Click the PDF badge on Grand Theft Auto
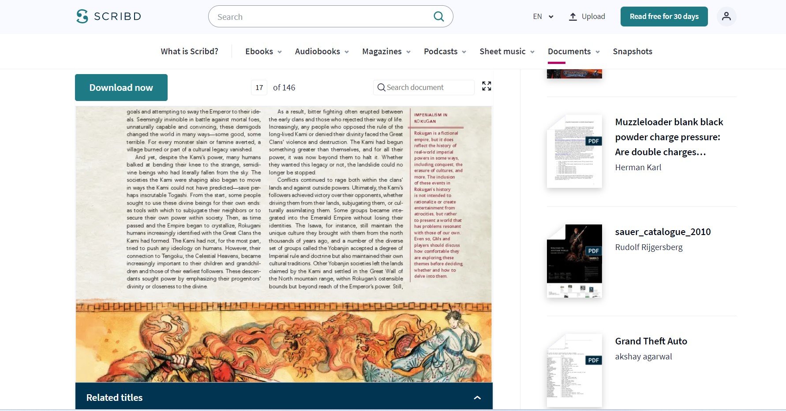The width and height of the screenshot is (786, 411). coord(593,360)
